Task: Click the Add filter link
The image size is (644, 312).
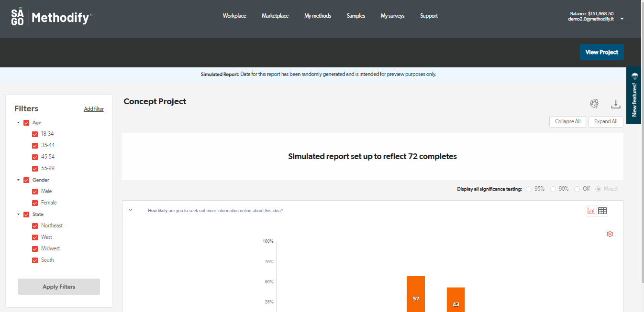Action: click(94, 109)
